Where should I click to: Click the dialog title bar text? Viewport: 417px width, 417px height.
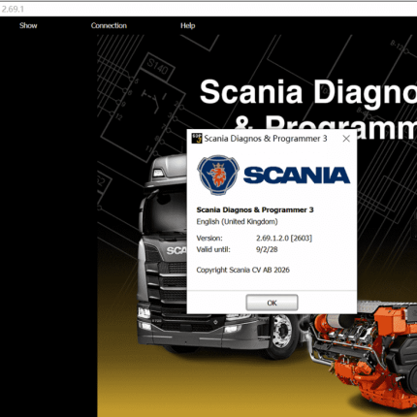click(266, 139)
